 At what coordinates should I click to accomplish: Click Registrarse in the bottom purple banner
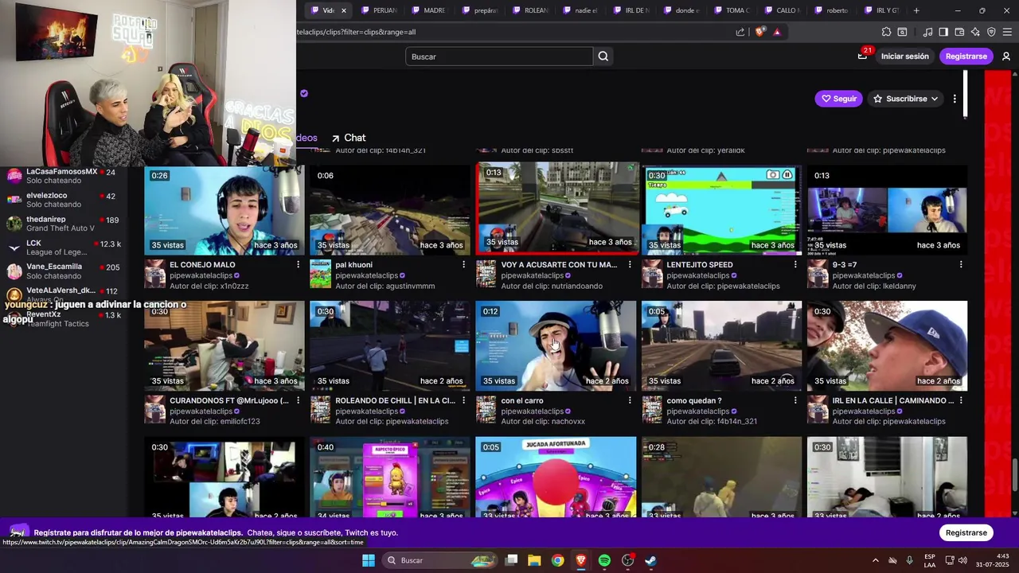966,532
